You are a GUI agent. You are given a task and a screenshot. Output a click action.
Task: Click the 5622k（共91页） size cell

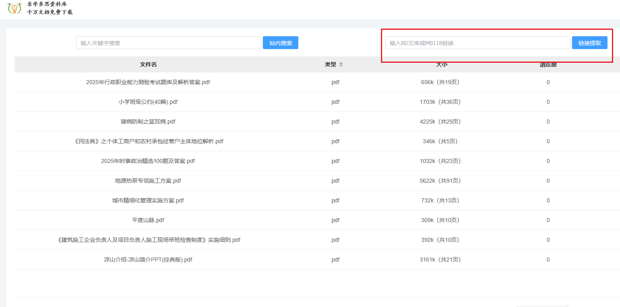coord(440,181)
